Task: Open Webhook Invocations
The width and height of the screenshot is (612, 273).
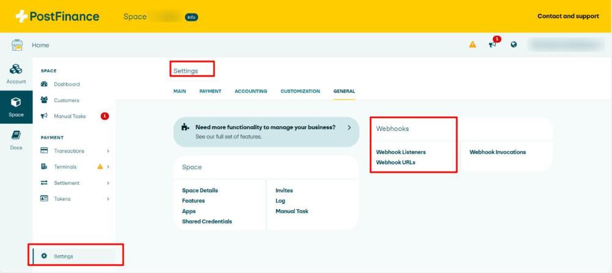Action: pos(498,152)
